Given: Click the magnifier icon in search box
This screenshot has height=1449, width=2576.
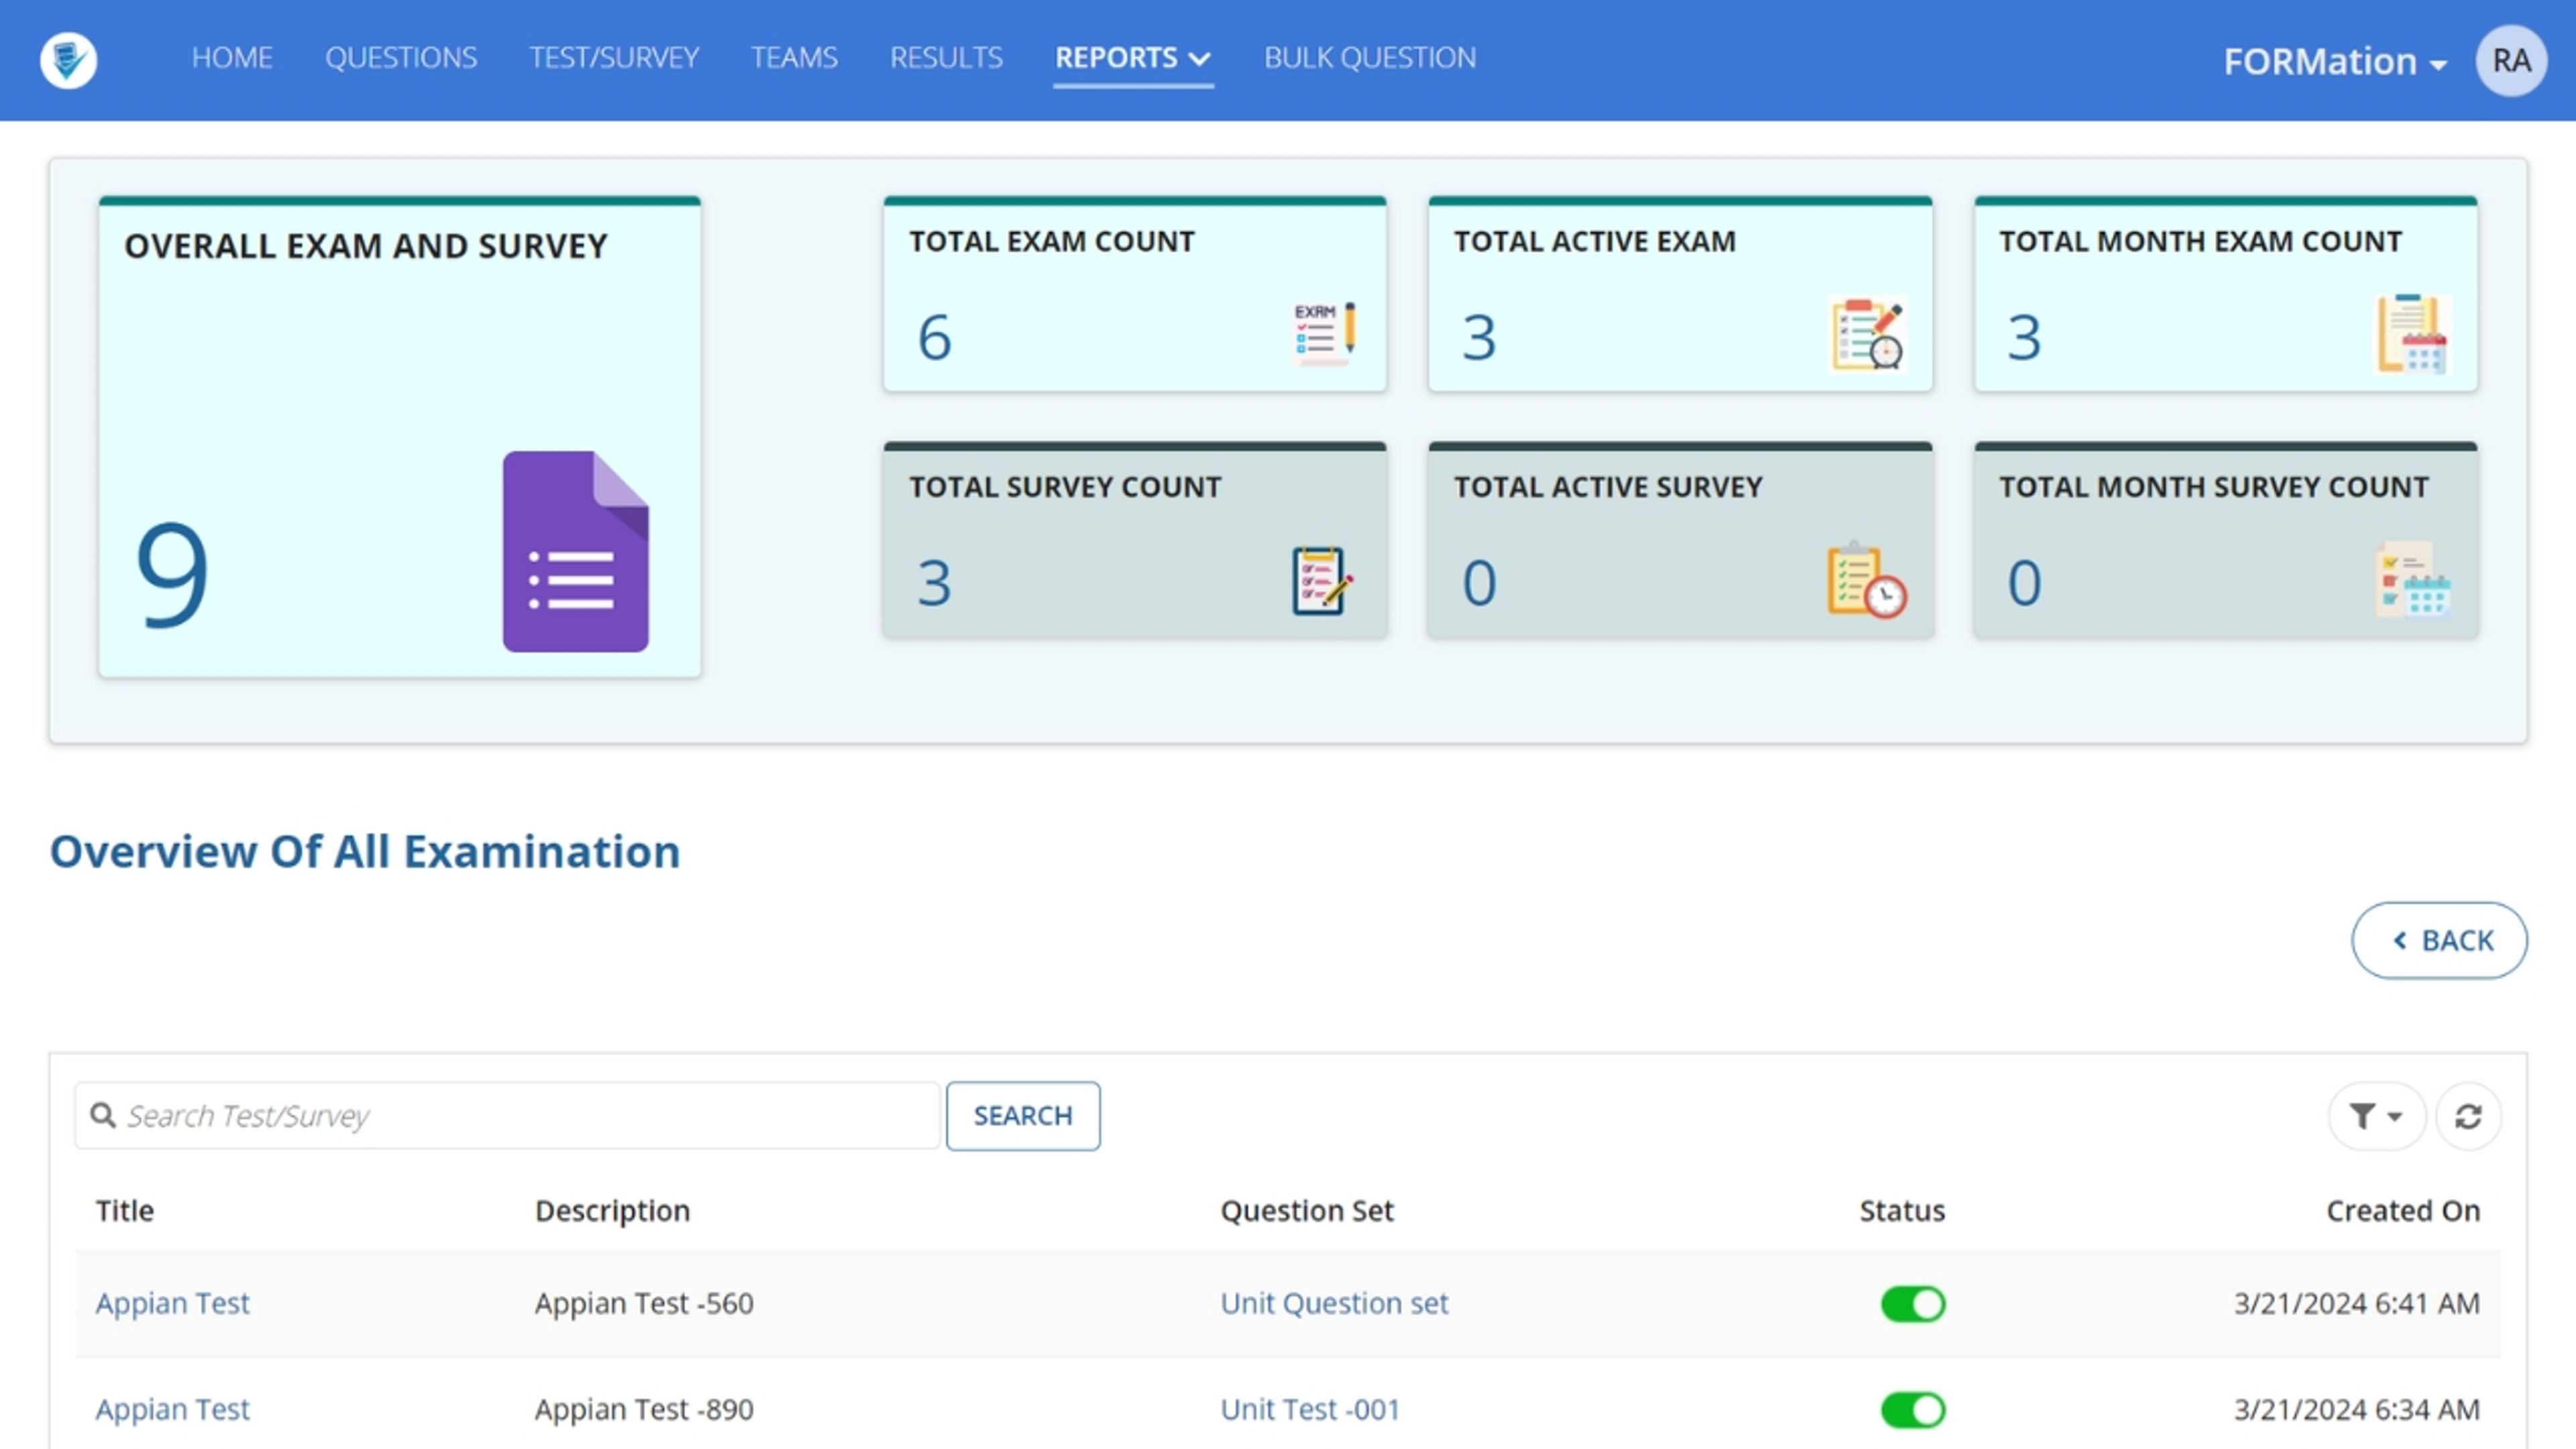Looking at the screenshot, I should click(103, 1115).
